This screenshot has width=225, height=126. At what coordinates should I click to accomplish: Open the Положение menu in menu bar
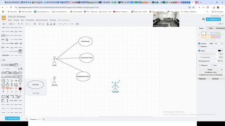(x=30, y=20)
